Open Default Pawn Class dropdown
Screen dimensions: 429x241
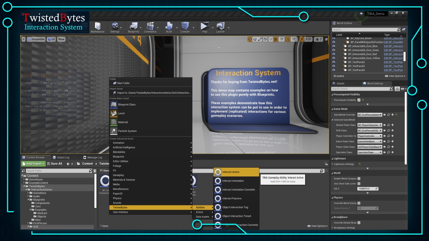(370, 125)
